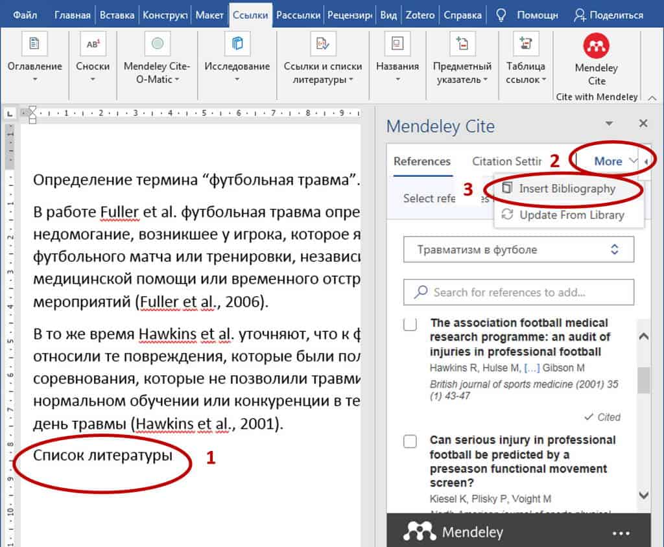
Task: Open Предметный указатель index icon
Action: click(462, 43)
